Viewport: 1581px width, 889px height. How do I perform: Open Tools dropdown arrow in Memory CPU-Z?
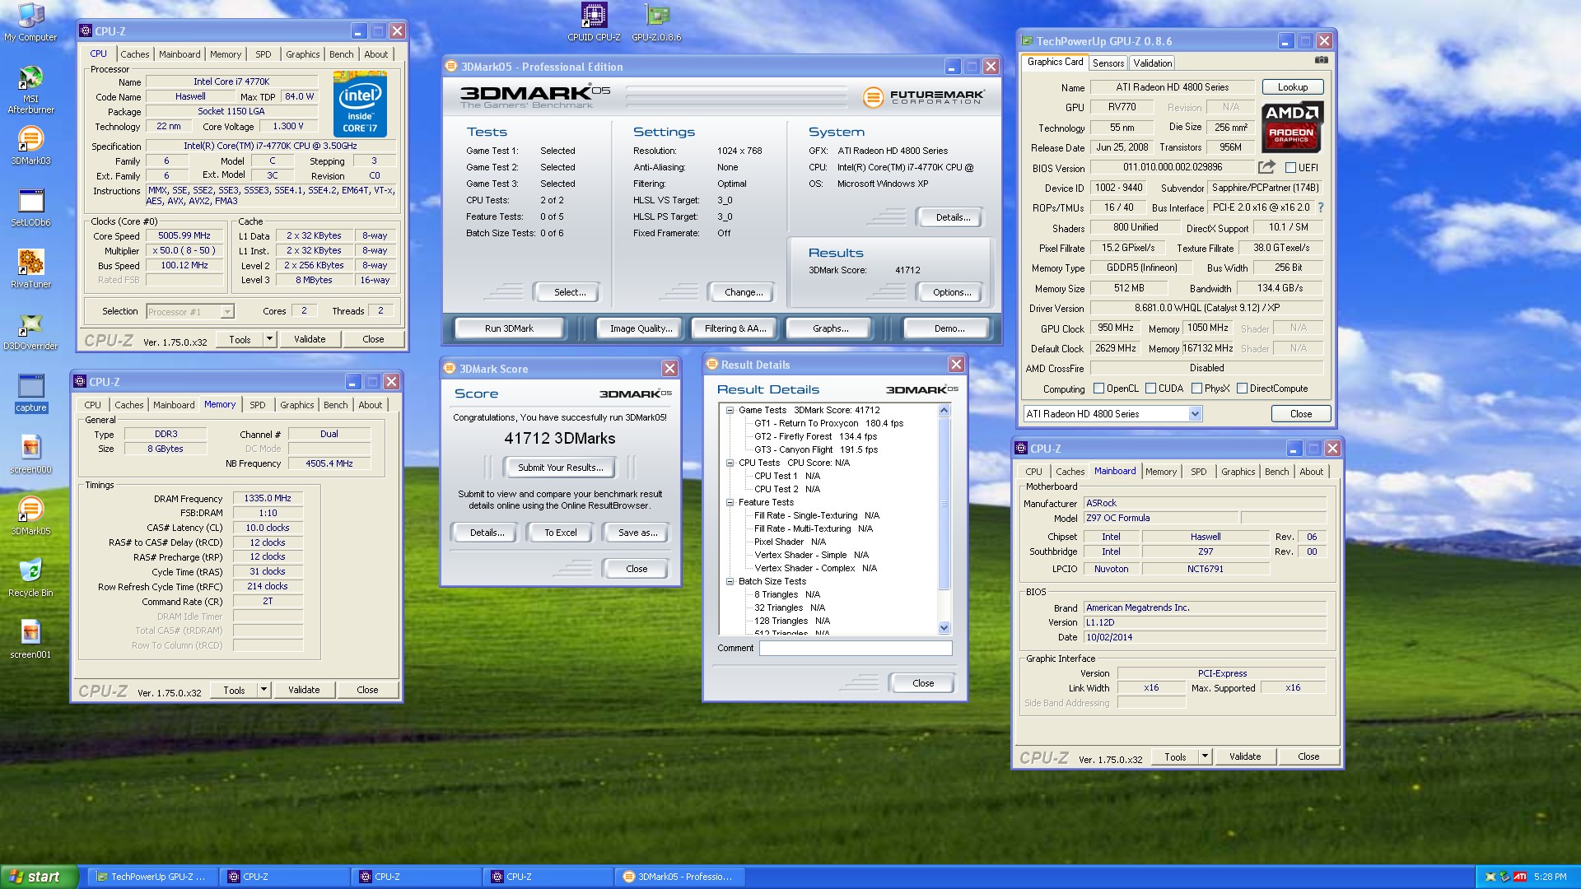263,690
